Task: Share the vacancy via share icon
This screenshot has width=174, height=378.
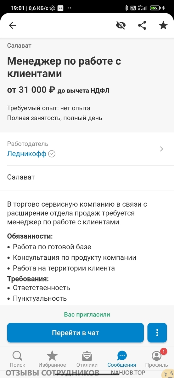Action: [142, 25]
